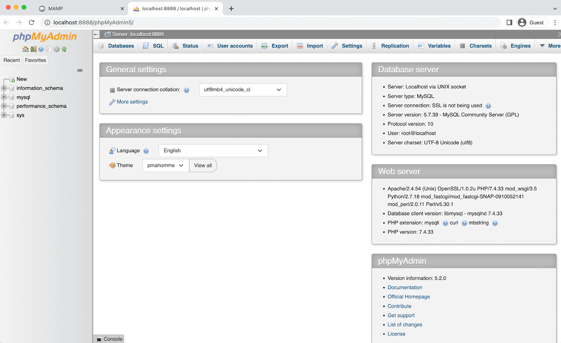Screen dimensions: 561x343
Task: Click the Home icon in phpMyAdmin sidebar
Action: (x=26, y=49)
